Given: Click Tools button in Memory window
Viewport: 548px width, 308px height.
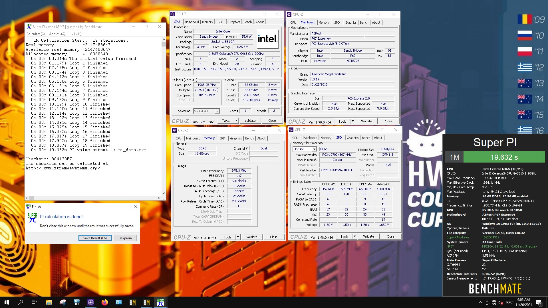Looking at the screenshot, I should click(x=227, y=237).
